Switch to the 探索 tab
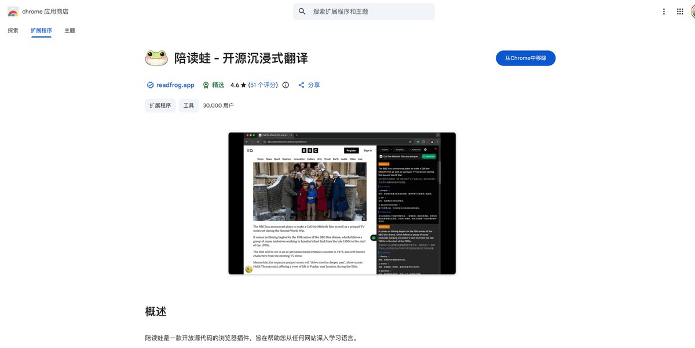 click(13, 31)
